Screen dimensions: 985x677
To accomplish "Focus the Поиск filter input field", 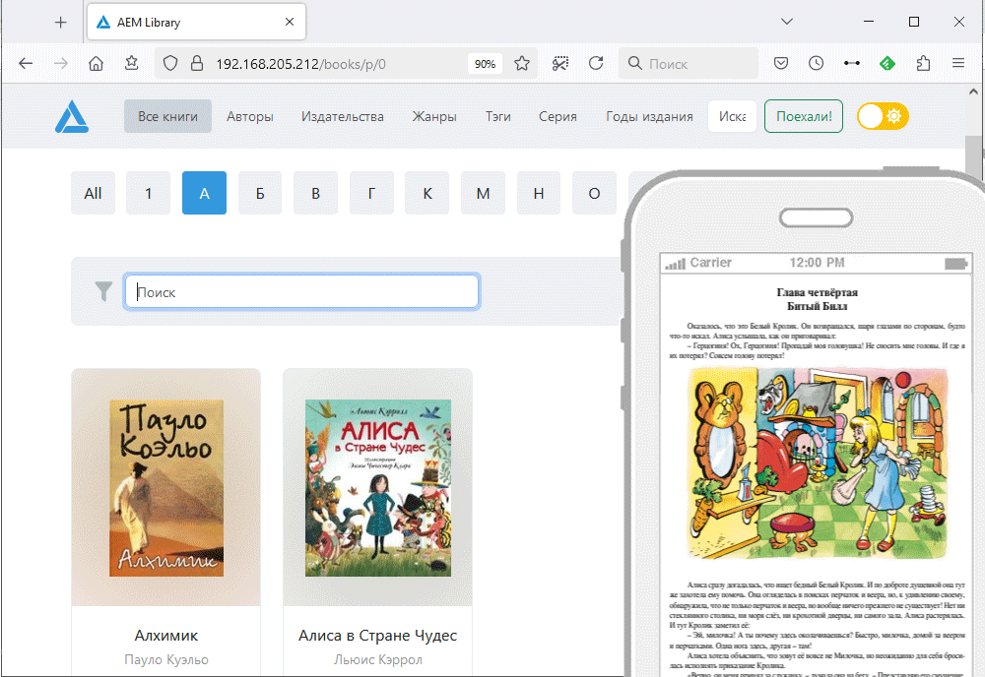I will pos(301,291).
